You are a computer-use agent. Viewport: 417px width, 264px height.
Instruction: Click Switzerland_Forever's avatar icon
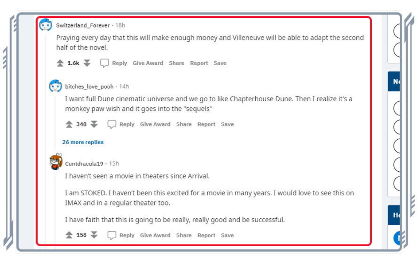coord(46,25)
